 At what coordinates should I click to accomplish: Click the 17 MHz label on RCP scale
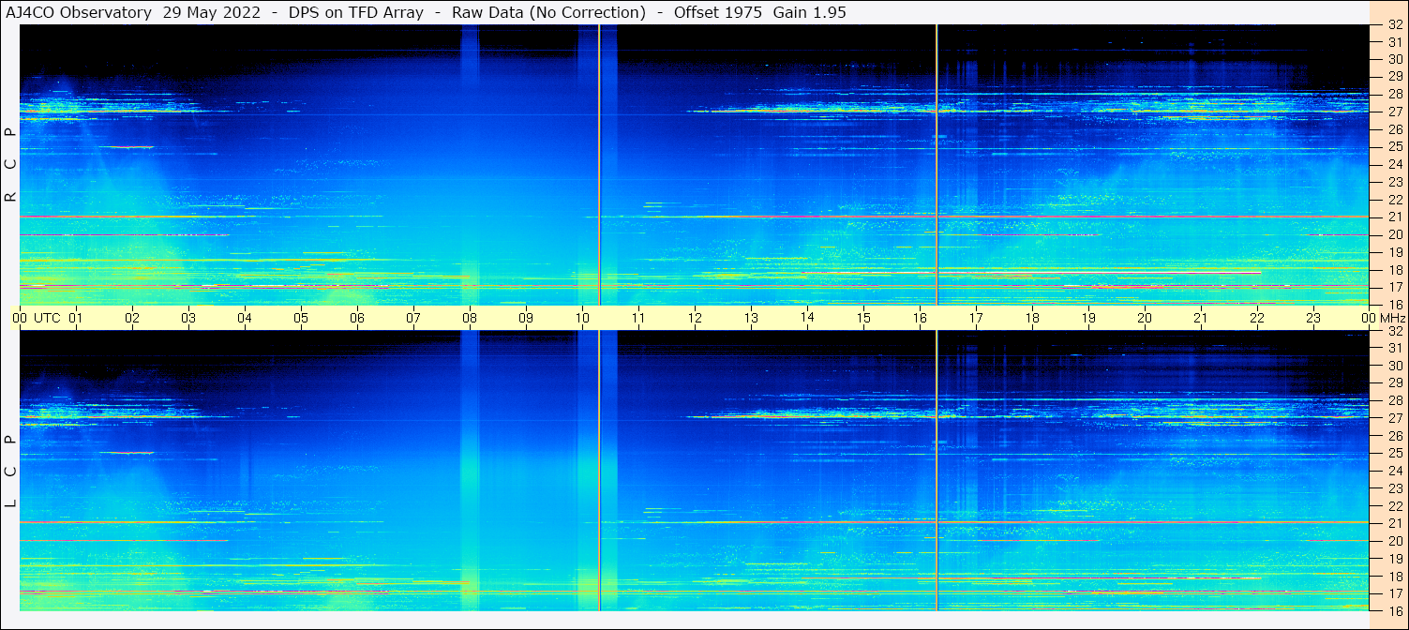(x=1394, y=287)
